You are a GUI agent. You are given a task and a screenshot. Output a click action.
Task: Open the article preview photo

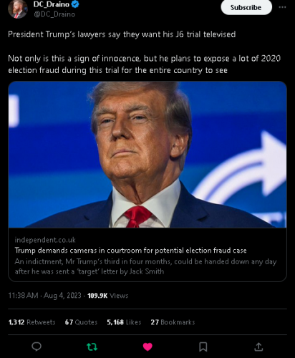tap(147, 155)
